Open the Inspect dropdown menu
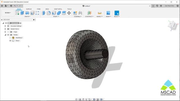 [x=100, y=17]
